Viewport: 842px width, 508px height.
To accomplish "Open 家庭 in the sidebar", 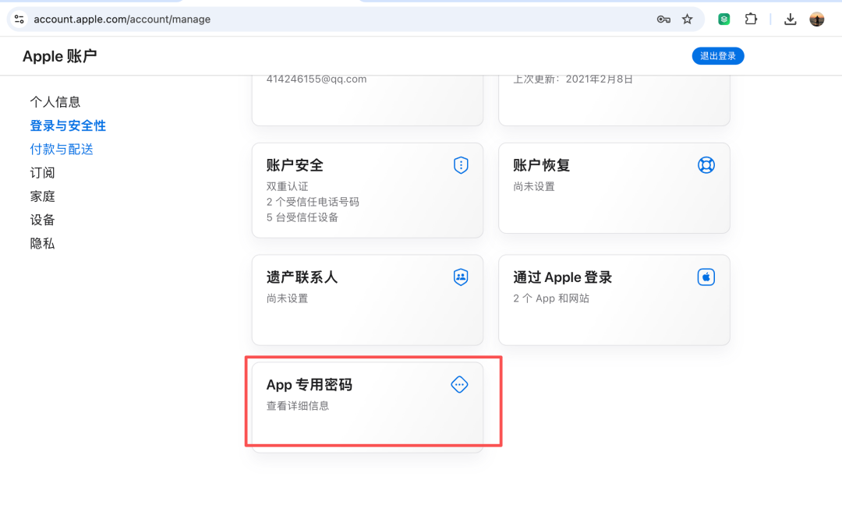I will pos(42,196).
